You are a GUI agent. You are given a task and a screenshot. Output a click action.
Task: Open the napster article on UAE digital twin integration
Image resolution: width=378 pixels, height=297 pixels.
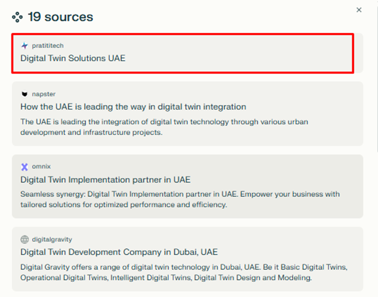[x=133, y=107]
